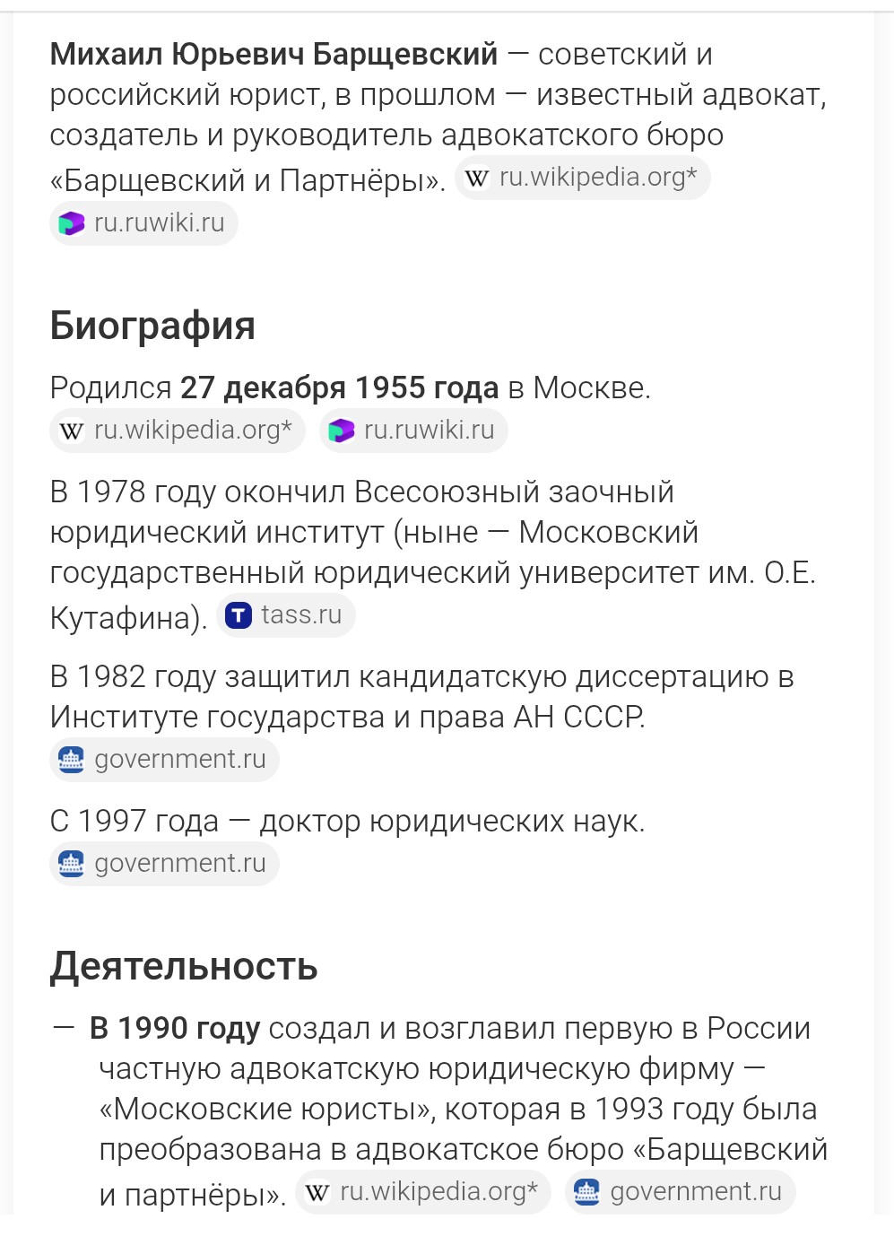Tap the Биография section heading
The width and height of the screenshot is (894, 1245).
[x=152, y=326]
